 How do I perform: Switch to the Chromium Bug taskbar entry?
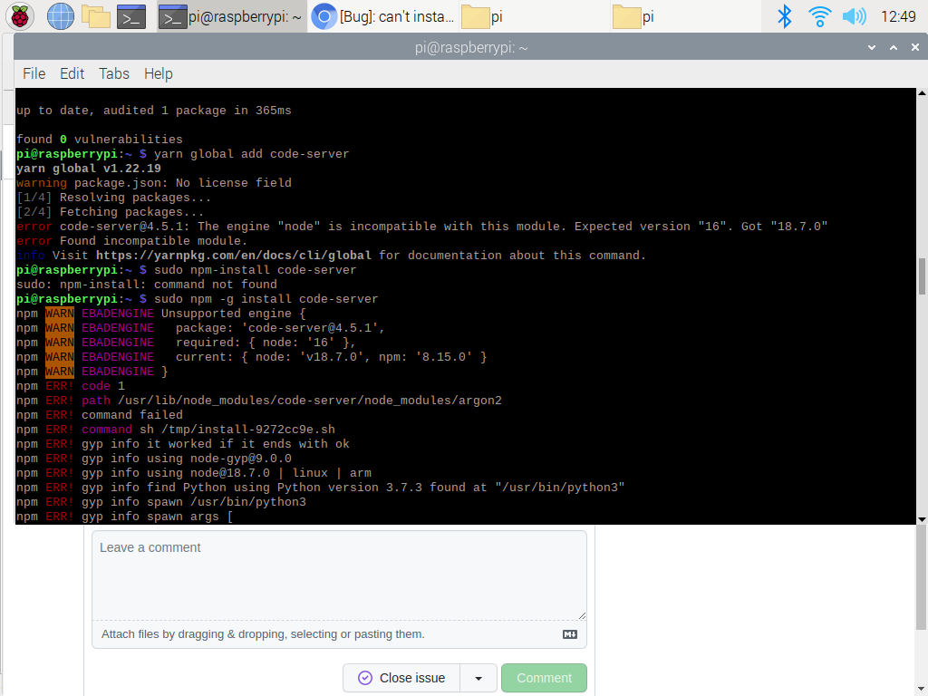383,16
